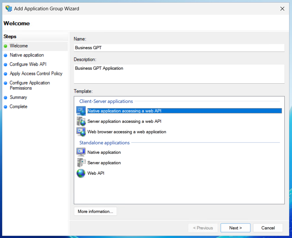Click the Next > button

[x=235, y=228]
